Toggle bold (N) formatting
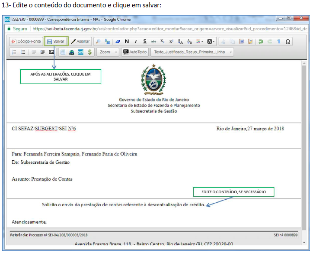Viewport: 313px width, 253px height. [127, 42]
